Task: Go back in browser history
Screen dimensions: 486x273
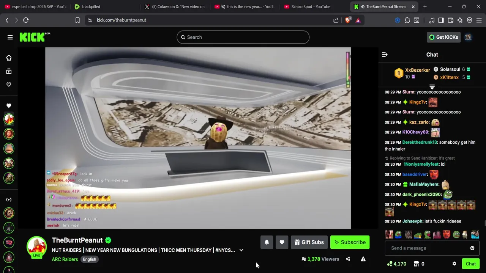Action: 7,20
